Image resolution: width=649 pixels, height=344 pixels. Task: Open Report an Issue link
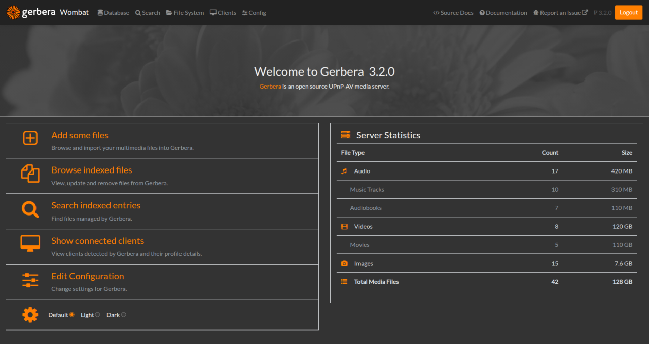(x=561, y=13)
